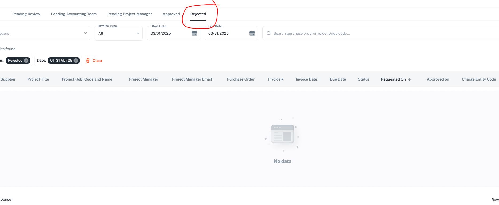The image size is (499, 205).
Task: Click the red trash Clear icon
Action: click(x=88, y=61)
